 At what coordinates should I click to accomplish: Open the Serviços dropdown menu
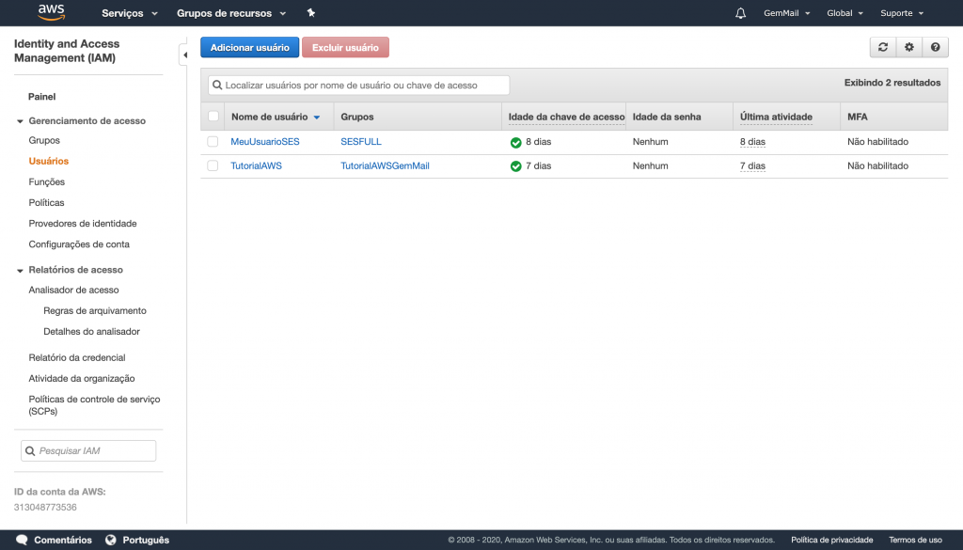click(130, 13)
